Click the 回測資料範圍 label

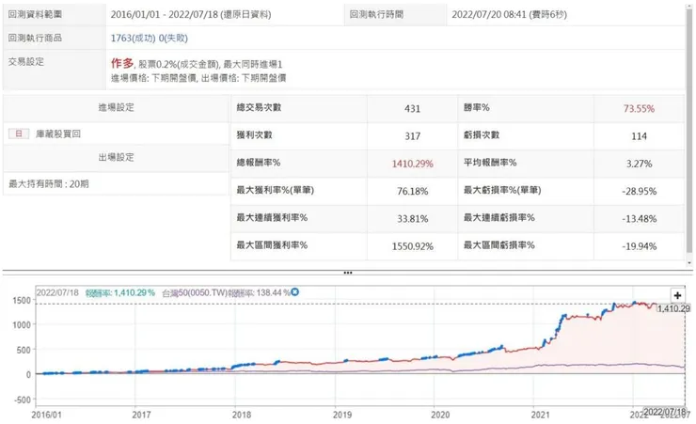tap(35, 14)
